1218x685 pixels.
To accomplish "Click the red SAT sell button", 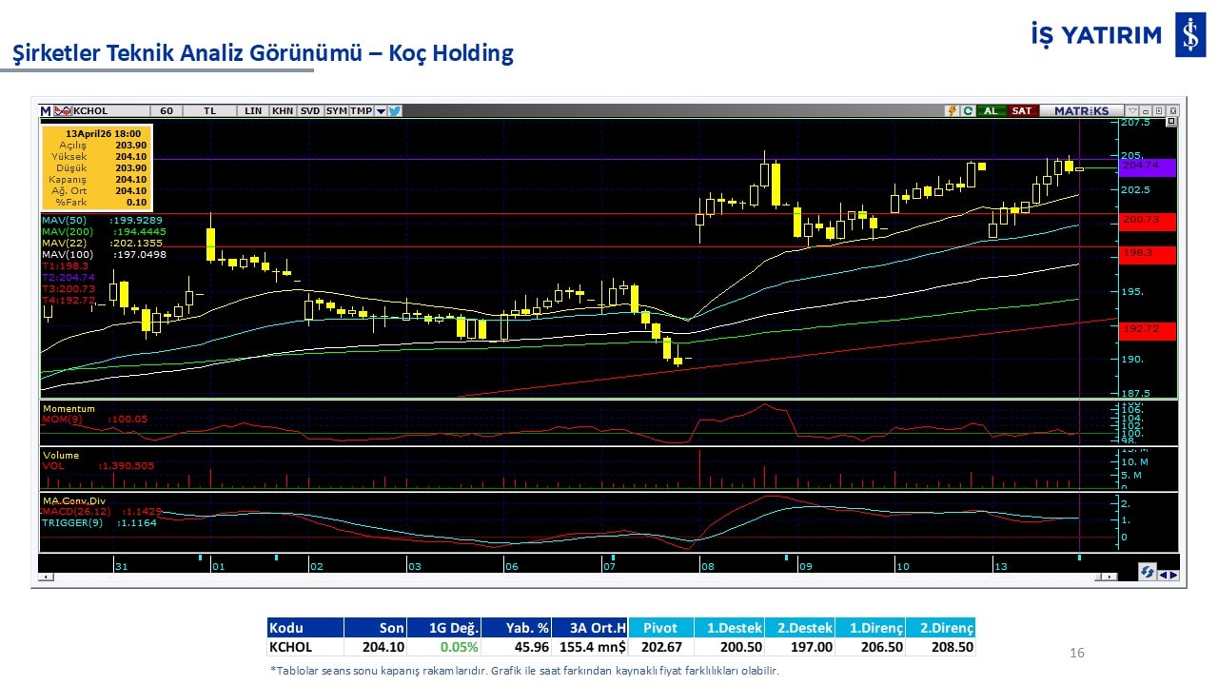I will 1022,110.
